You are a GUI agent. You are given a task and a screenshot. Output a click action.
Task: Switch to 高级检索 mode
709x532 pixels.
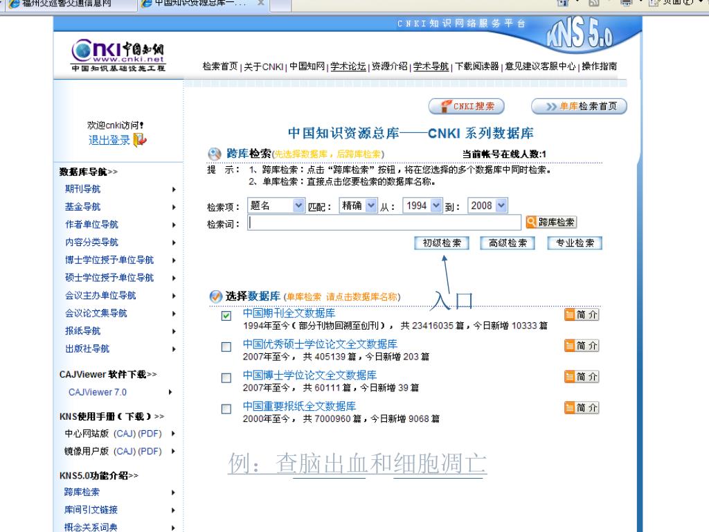[508, 243]
